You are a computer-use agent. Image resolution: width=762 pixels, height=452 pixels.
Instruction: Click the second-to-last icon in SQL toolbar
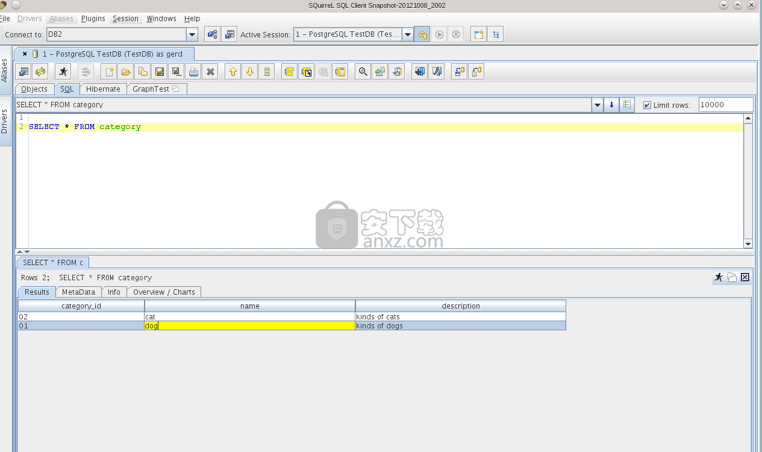459,72
